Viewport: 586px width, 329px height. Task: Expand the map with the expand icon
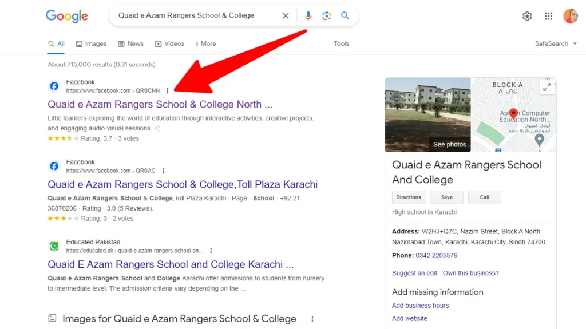547,87
